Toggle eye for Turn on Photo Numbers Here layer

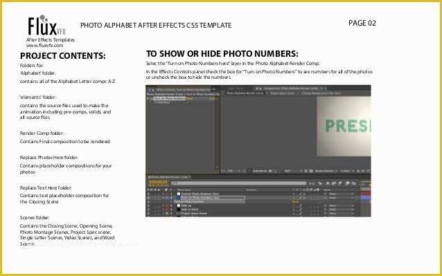pos(148,198)
